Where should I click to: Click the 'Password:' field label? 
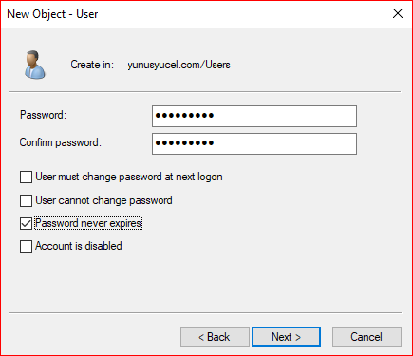(x=43, y=115)
